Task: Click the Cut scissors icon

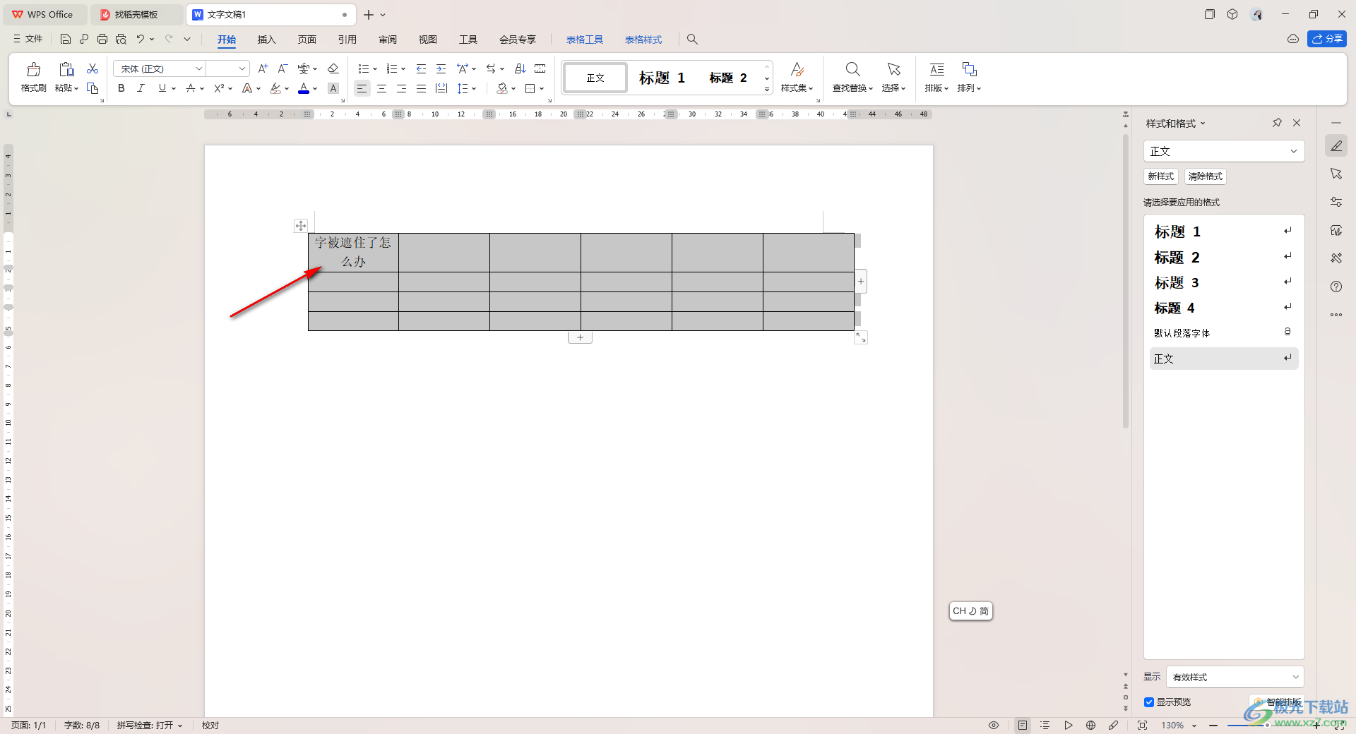Action: coord(93,68)
